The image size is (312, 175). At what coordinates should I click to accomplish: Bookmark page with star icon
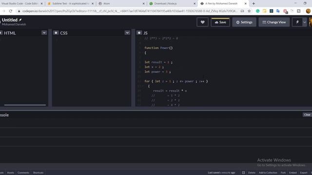[x=249, y=11]
